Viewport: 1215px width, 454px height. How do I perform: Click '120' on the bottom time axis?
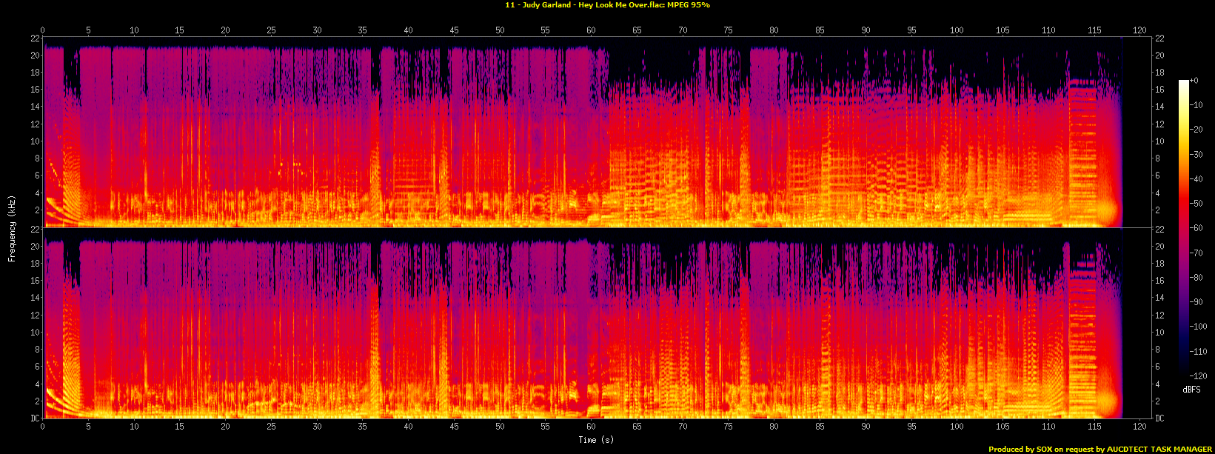pyautogui.click(x=1139, y=426)
